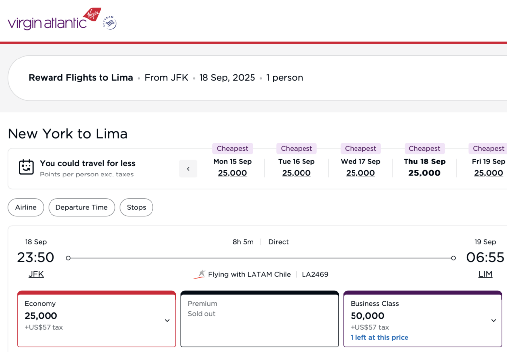Image resolution: width=507 pixels, height=352 pixels.
Task: Click the 25,000 points price under Tue 16 Sep
Action: pos(296,173)
